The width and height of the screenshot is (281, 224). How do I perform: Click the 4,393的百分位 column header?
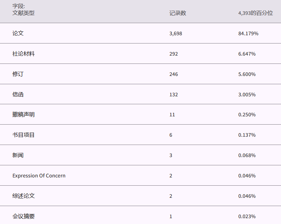pos(255,13)
